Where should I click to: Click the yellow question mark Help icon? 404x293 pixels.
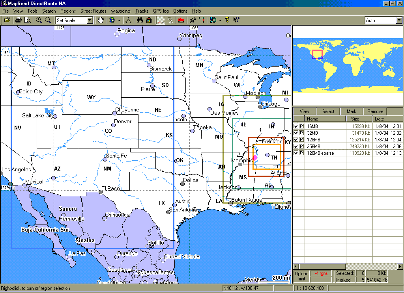click(227, 20)
